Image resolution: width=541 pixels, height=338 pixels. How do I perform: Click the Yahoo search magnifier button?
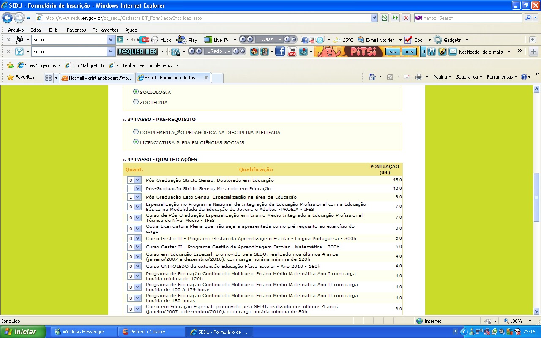tap(528, 18)
